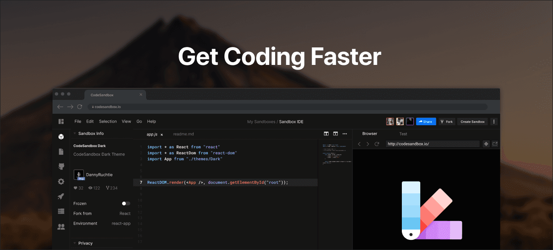Click the third collaborator avatar
The height and width of the screenshot is (250, 553).
pyautogui.click(x=410, y=122)
